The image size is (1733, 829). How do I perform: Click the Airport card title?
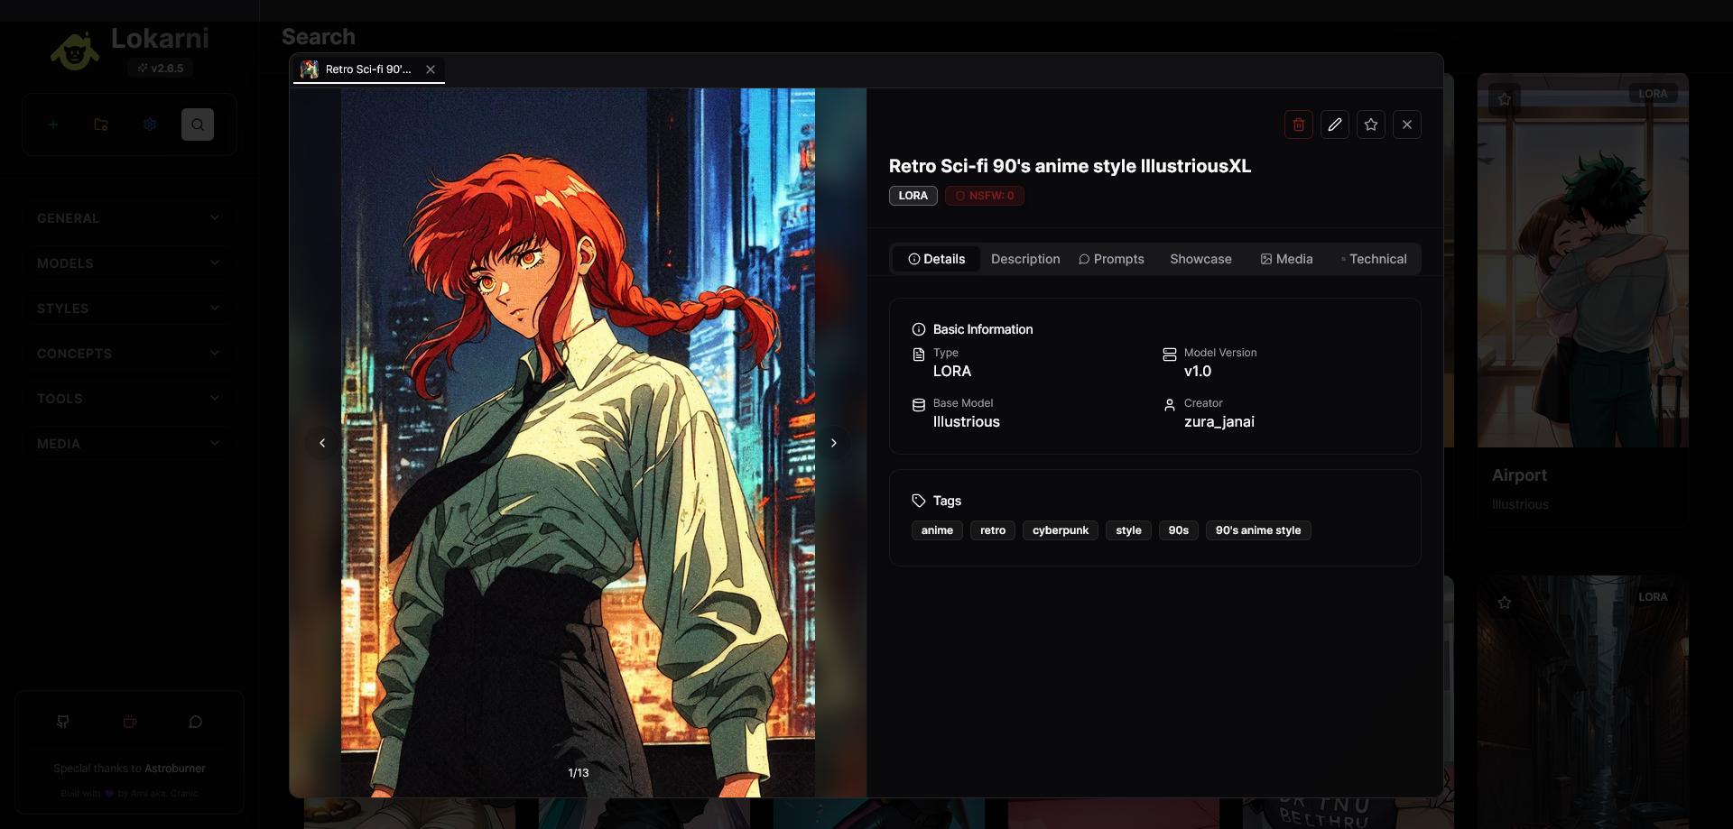click(x=1519, y=475)
